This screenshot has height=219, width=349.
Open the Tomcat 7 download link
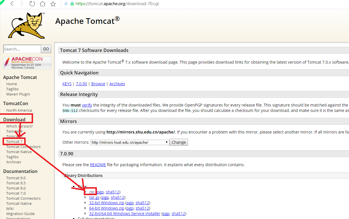pos(14,141)
